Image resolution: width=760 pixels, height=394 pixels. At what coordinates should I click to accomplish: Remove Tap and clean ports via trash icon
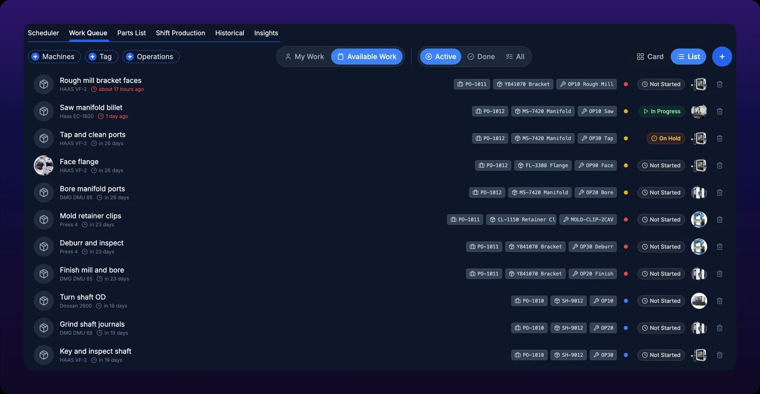click(x=719, y=138)
